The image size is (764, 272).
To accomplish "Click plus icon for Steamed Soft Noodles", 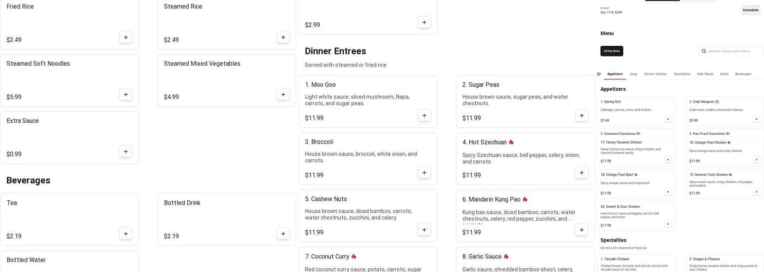I will pos(126,95).
